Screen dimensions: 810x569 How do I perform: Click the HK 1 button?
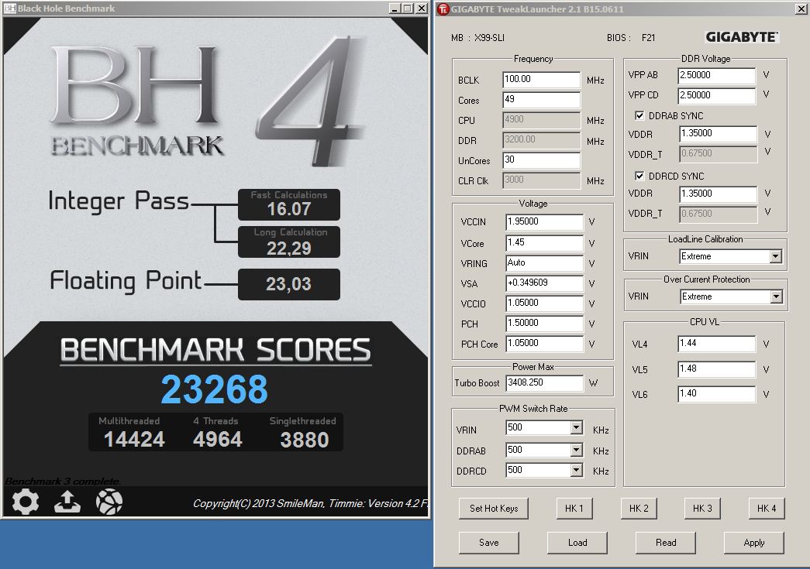click(x=574, y=508)
